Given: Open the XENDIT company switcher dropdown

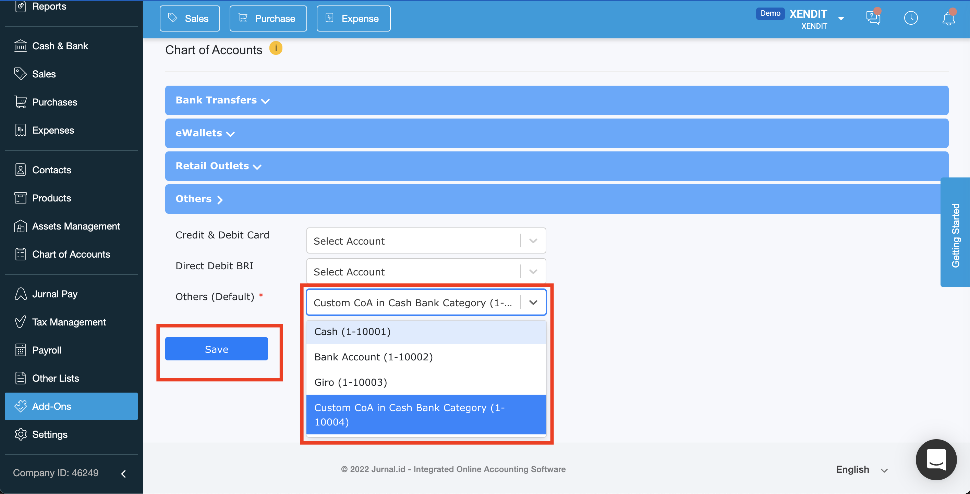Looking at the screenshot, I should [840, 18].
